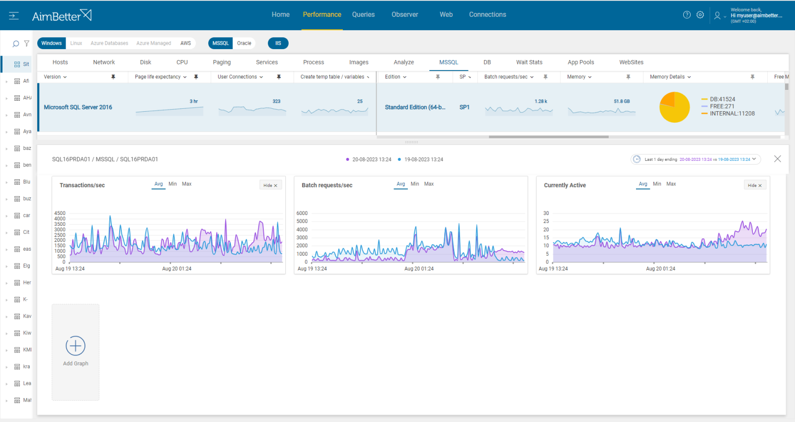The image size is (795, 422).
Task: Select the Elg host icon in sidebar
Action: [x=17, y=266]
